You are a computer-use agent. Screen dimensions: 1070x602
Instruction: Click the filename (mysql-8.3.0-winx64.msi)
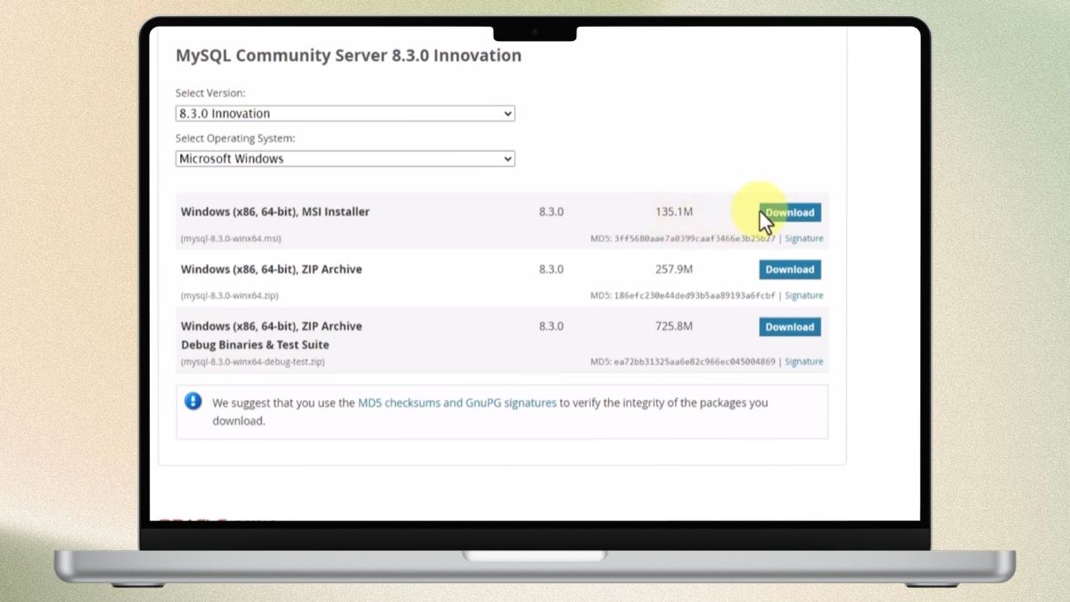pyautogui.click(x=231, y=239)
